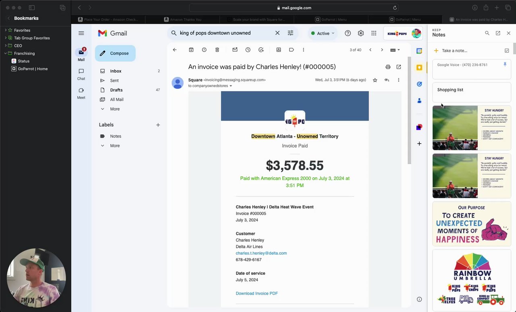516x312 pixels.
Task: Open the Move to folder icon
Action: [279, 50]
